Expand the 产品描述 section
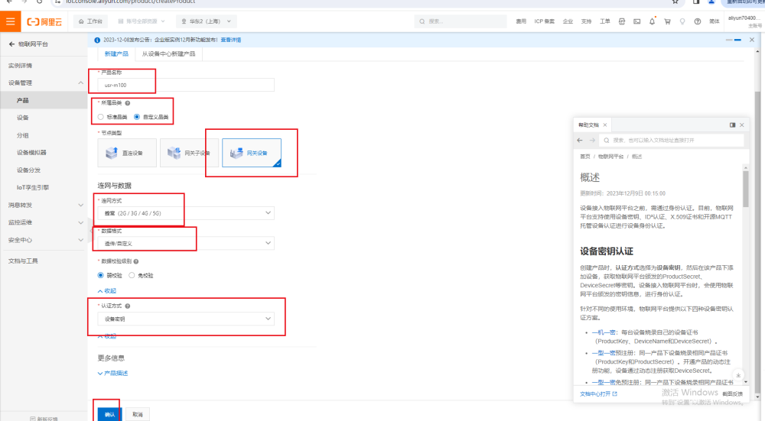This screenshot has width=765, height=421. (112, 373)
